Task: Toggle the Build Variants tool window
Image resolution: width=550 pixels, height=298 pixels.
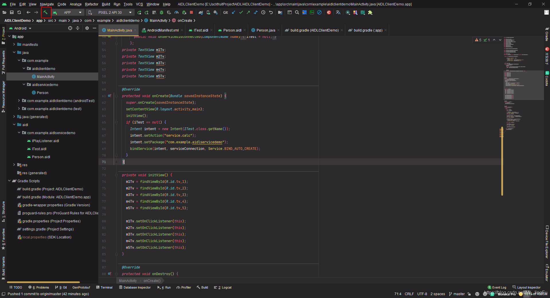Action: (3, 268)
